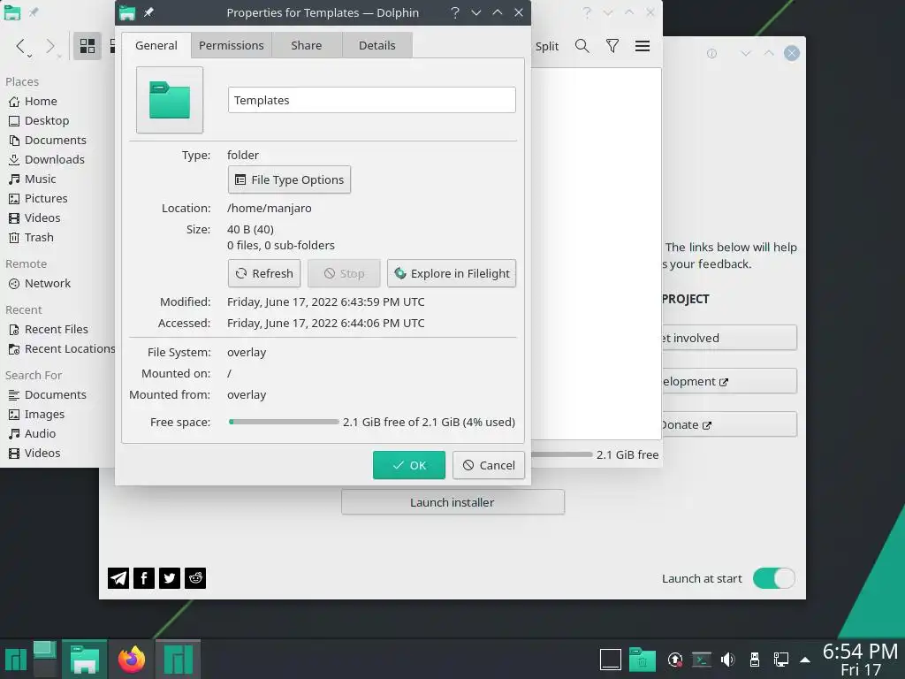Click the free space usage bar in dialog

[284, 422]
